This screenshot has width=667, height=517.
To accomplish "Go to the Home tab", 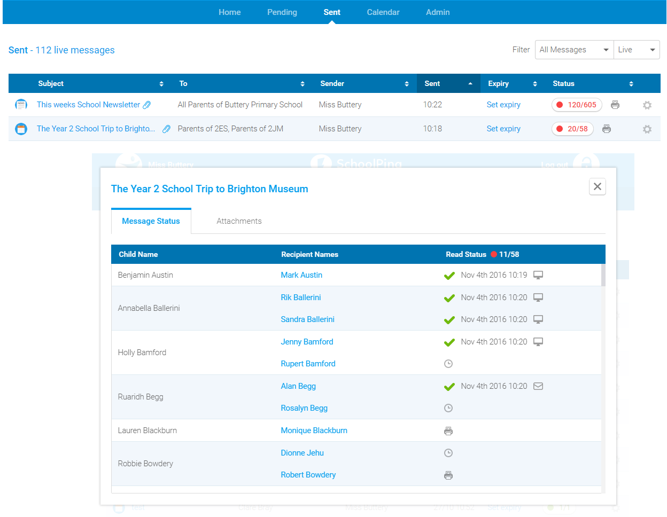I will pos(230,12).
